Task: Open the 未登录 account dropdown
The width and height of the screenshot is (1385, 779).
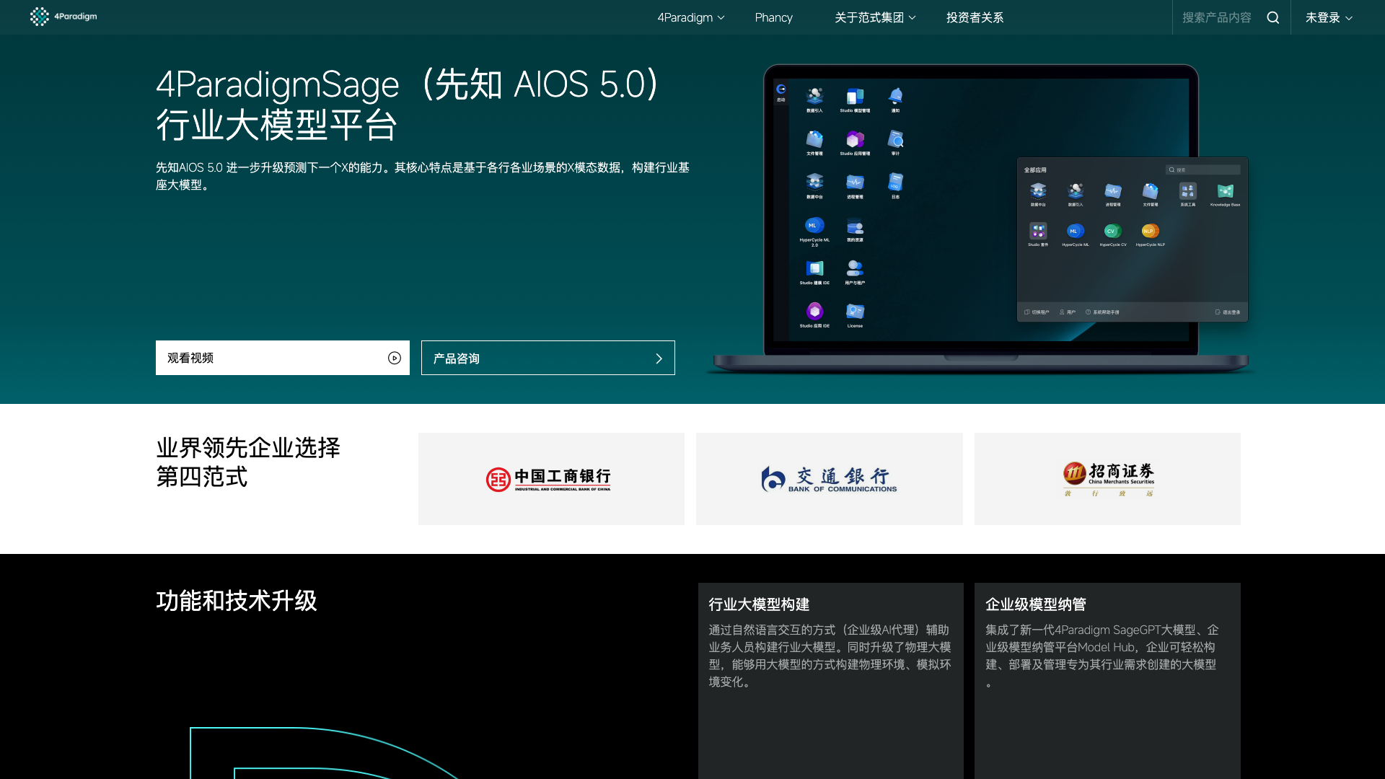Action: 1329,17
